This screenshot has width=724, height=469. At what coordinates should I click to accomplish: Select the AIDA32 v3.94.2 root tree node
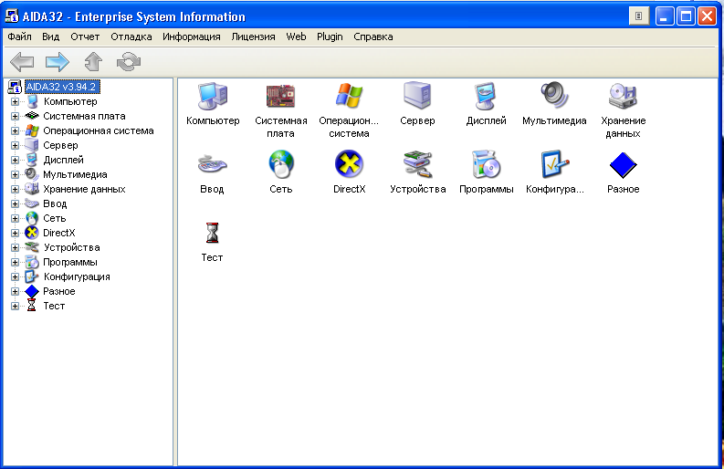(x=61, y=87)
